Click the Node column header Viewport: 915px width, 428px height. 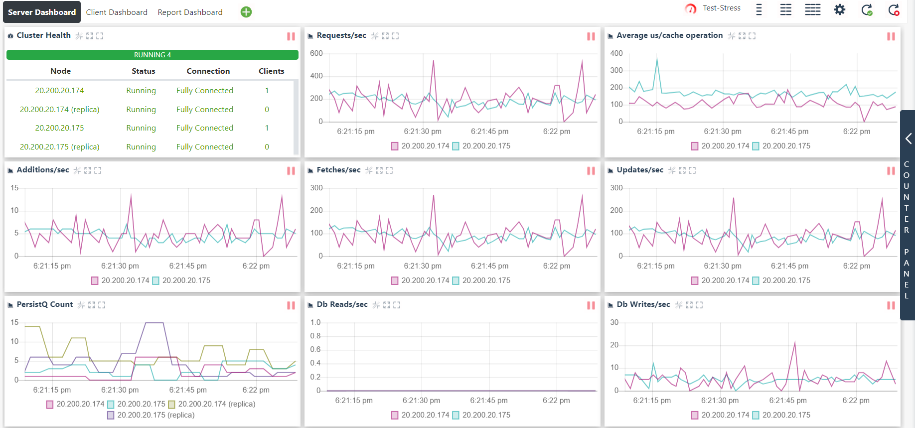60,71
